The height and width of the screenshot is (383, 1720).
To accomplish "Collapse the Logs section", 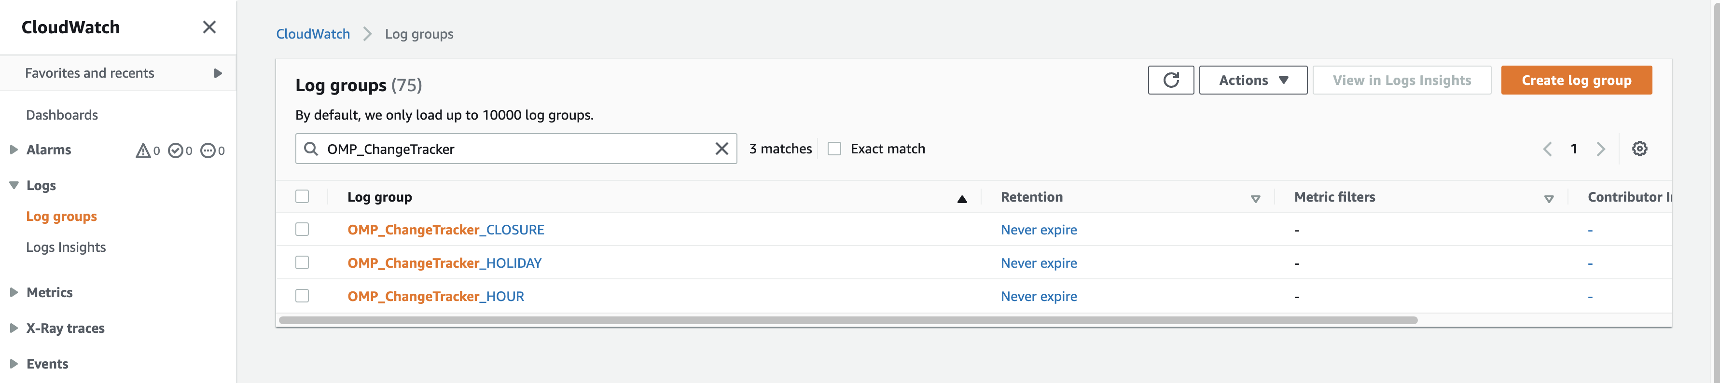I will click(14, 186).
